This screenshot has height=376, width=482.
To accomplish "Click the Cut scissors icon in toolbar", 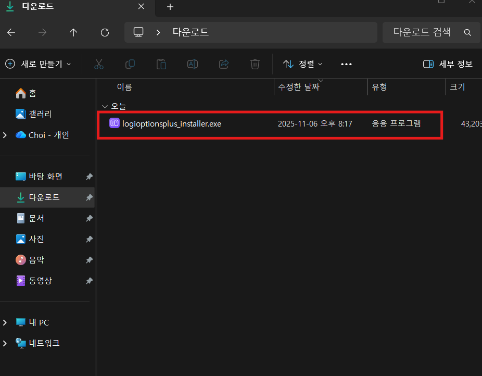I will tap(99, 64).
